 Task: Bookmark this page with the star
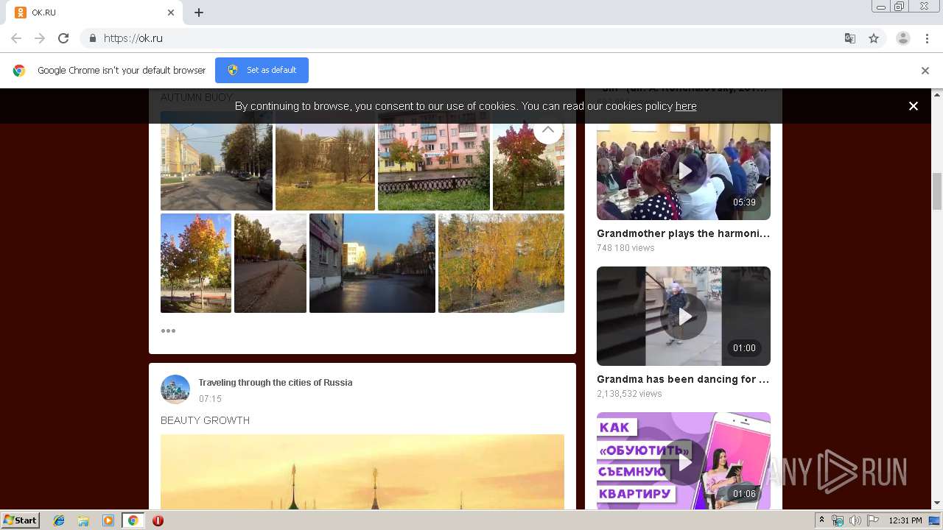874,38
